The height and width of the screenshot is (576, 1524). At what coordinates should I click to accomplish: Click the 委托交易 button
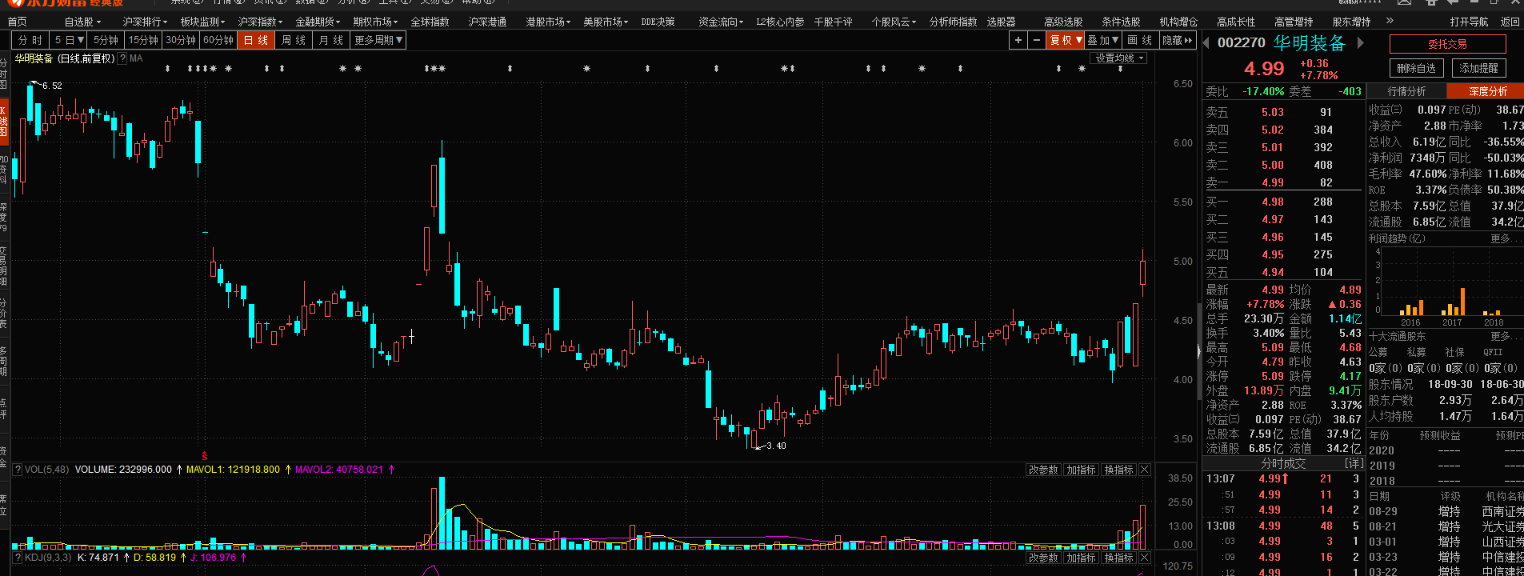pos(1447,44)
